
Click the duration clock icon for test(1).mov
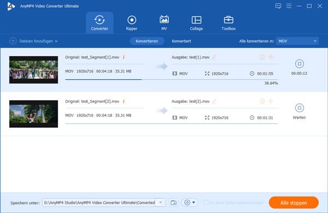click(x=252, y=74)
